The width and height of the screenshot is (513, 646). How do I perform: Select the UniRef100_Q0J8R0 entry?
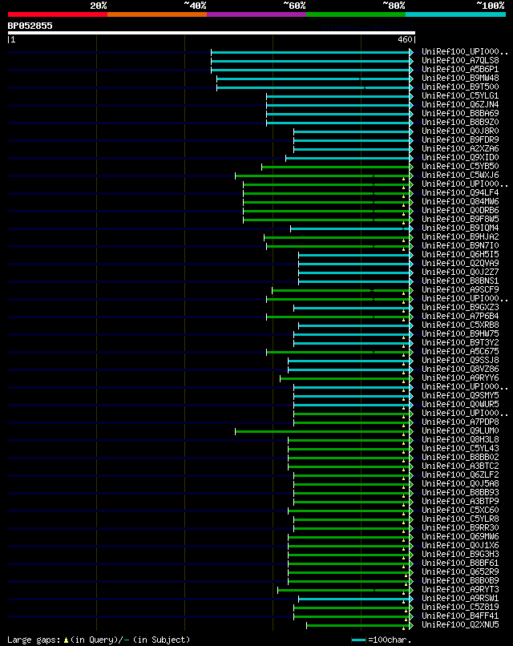(460, 131)
